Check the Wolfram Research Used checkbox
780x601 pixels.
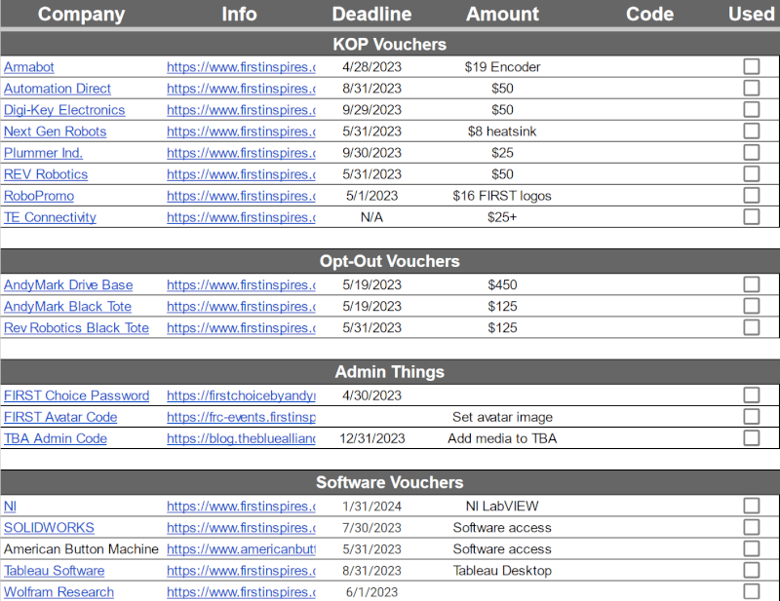751,591
